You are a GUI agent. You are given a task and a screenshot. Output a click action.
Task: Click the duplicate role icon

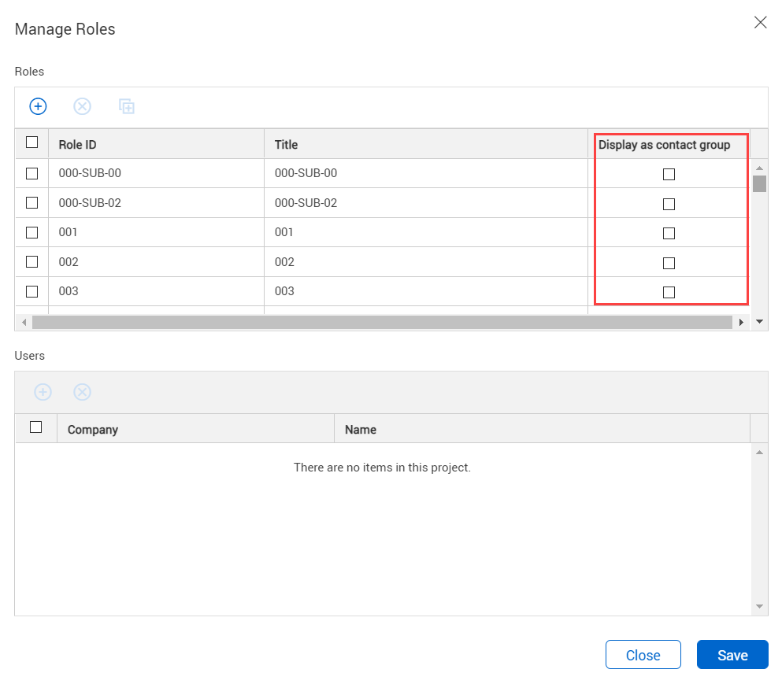pyautogui.click(x=126, y=106)
